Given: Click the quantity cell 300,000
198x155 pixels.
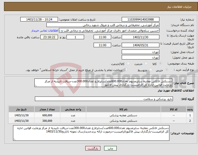Looking at the screenshot, I should click(x=47, y=121).
